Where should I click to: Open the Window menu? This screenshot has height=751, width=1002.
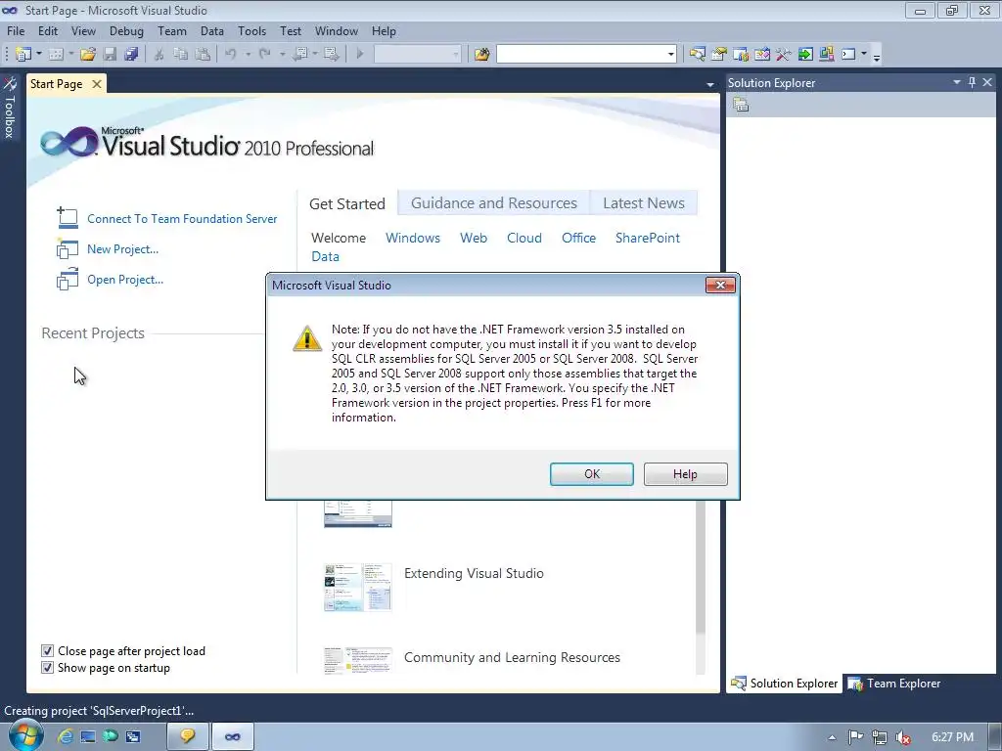coord(337,31)
